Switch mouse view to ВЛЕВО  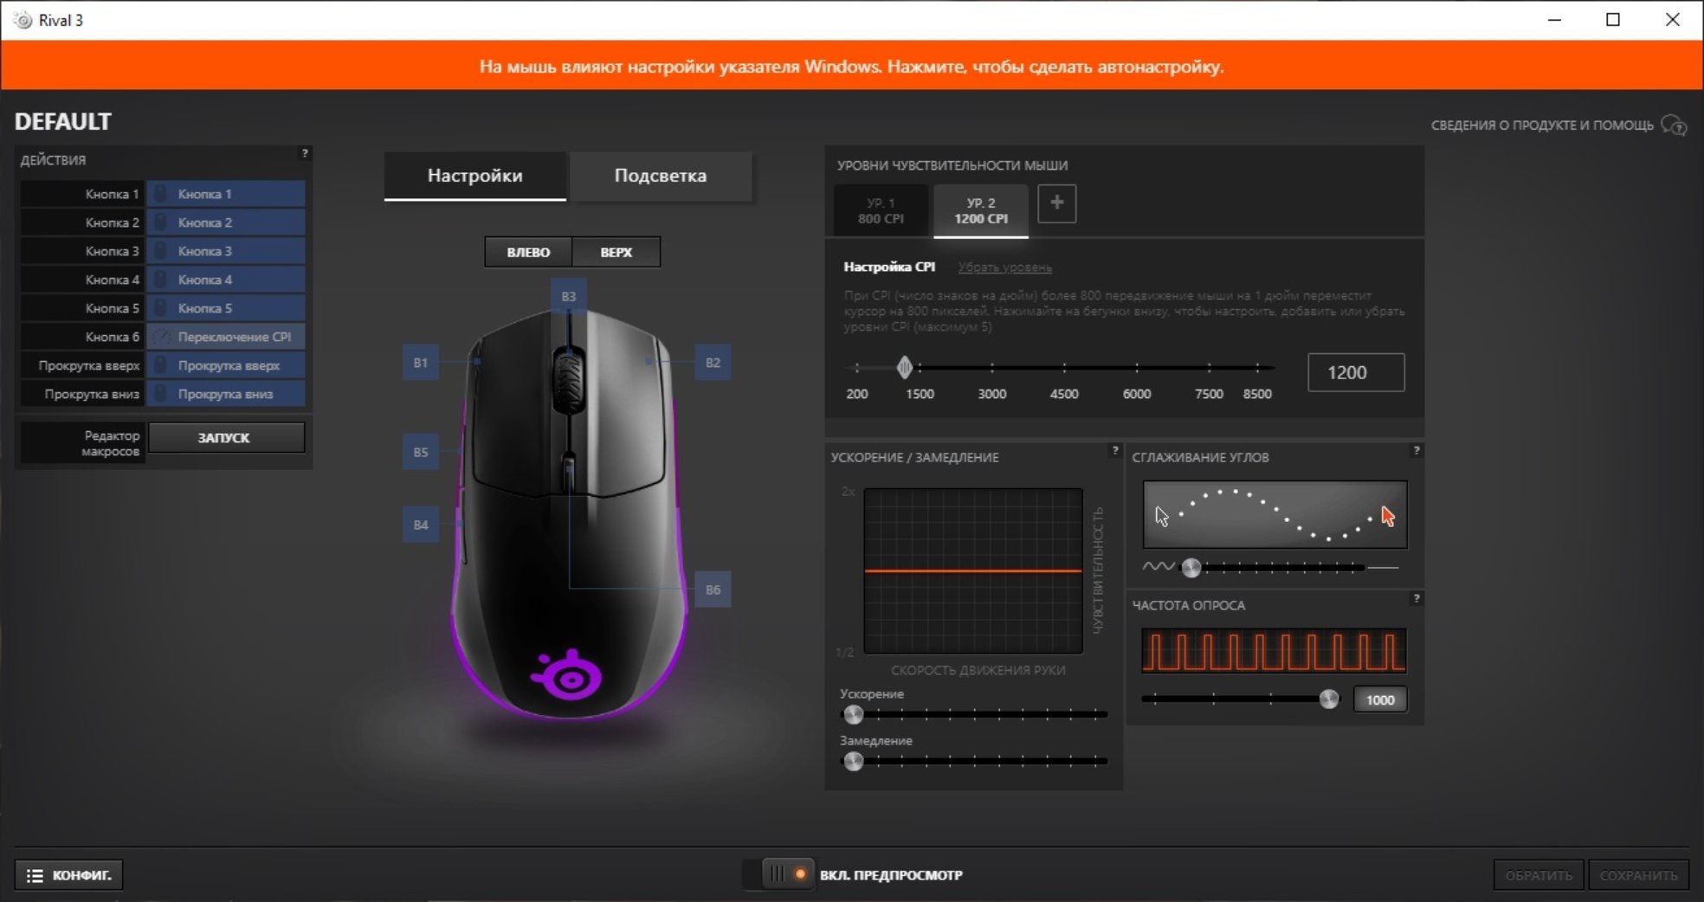(x=528, y=252)
